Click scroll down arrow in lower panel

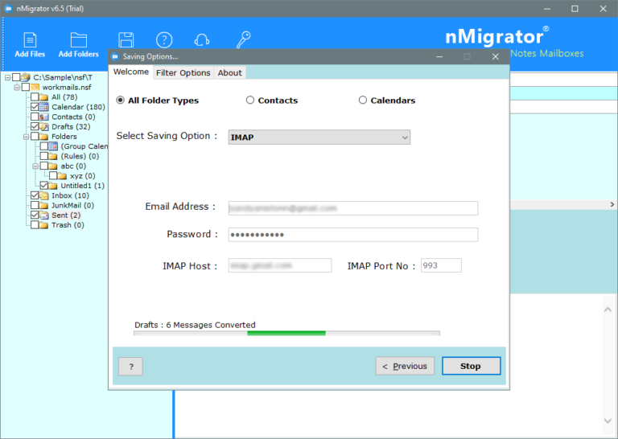(x=608, y=421)
